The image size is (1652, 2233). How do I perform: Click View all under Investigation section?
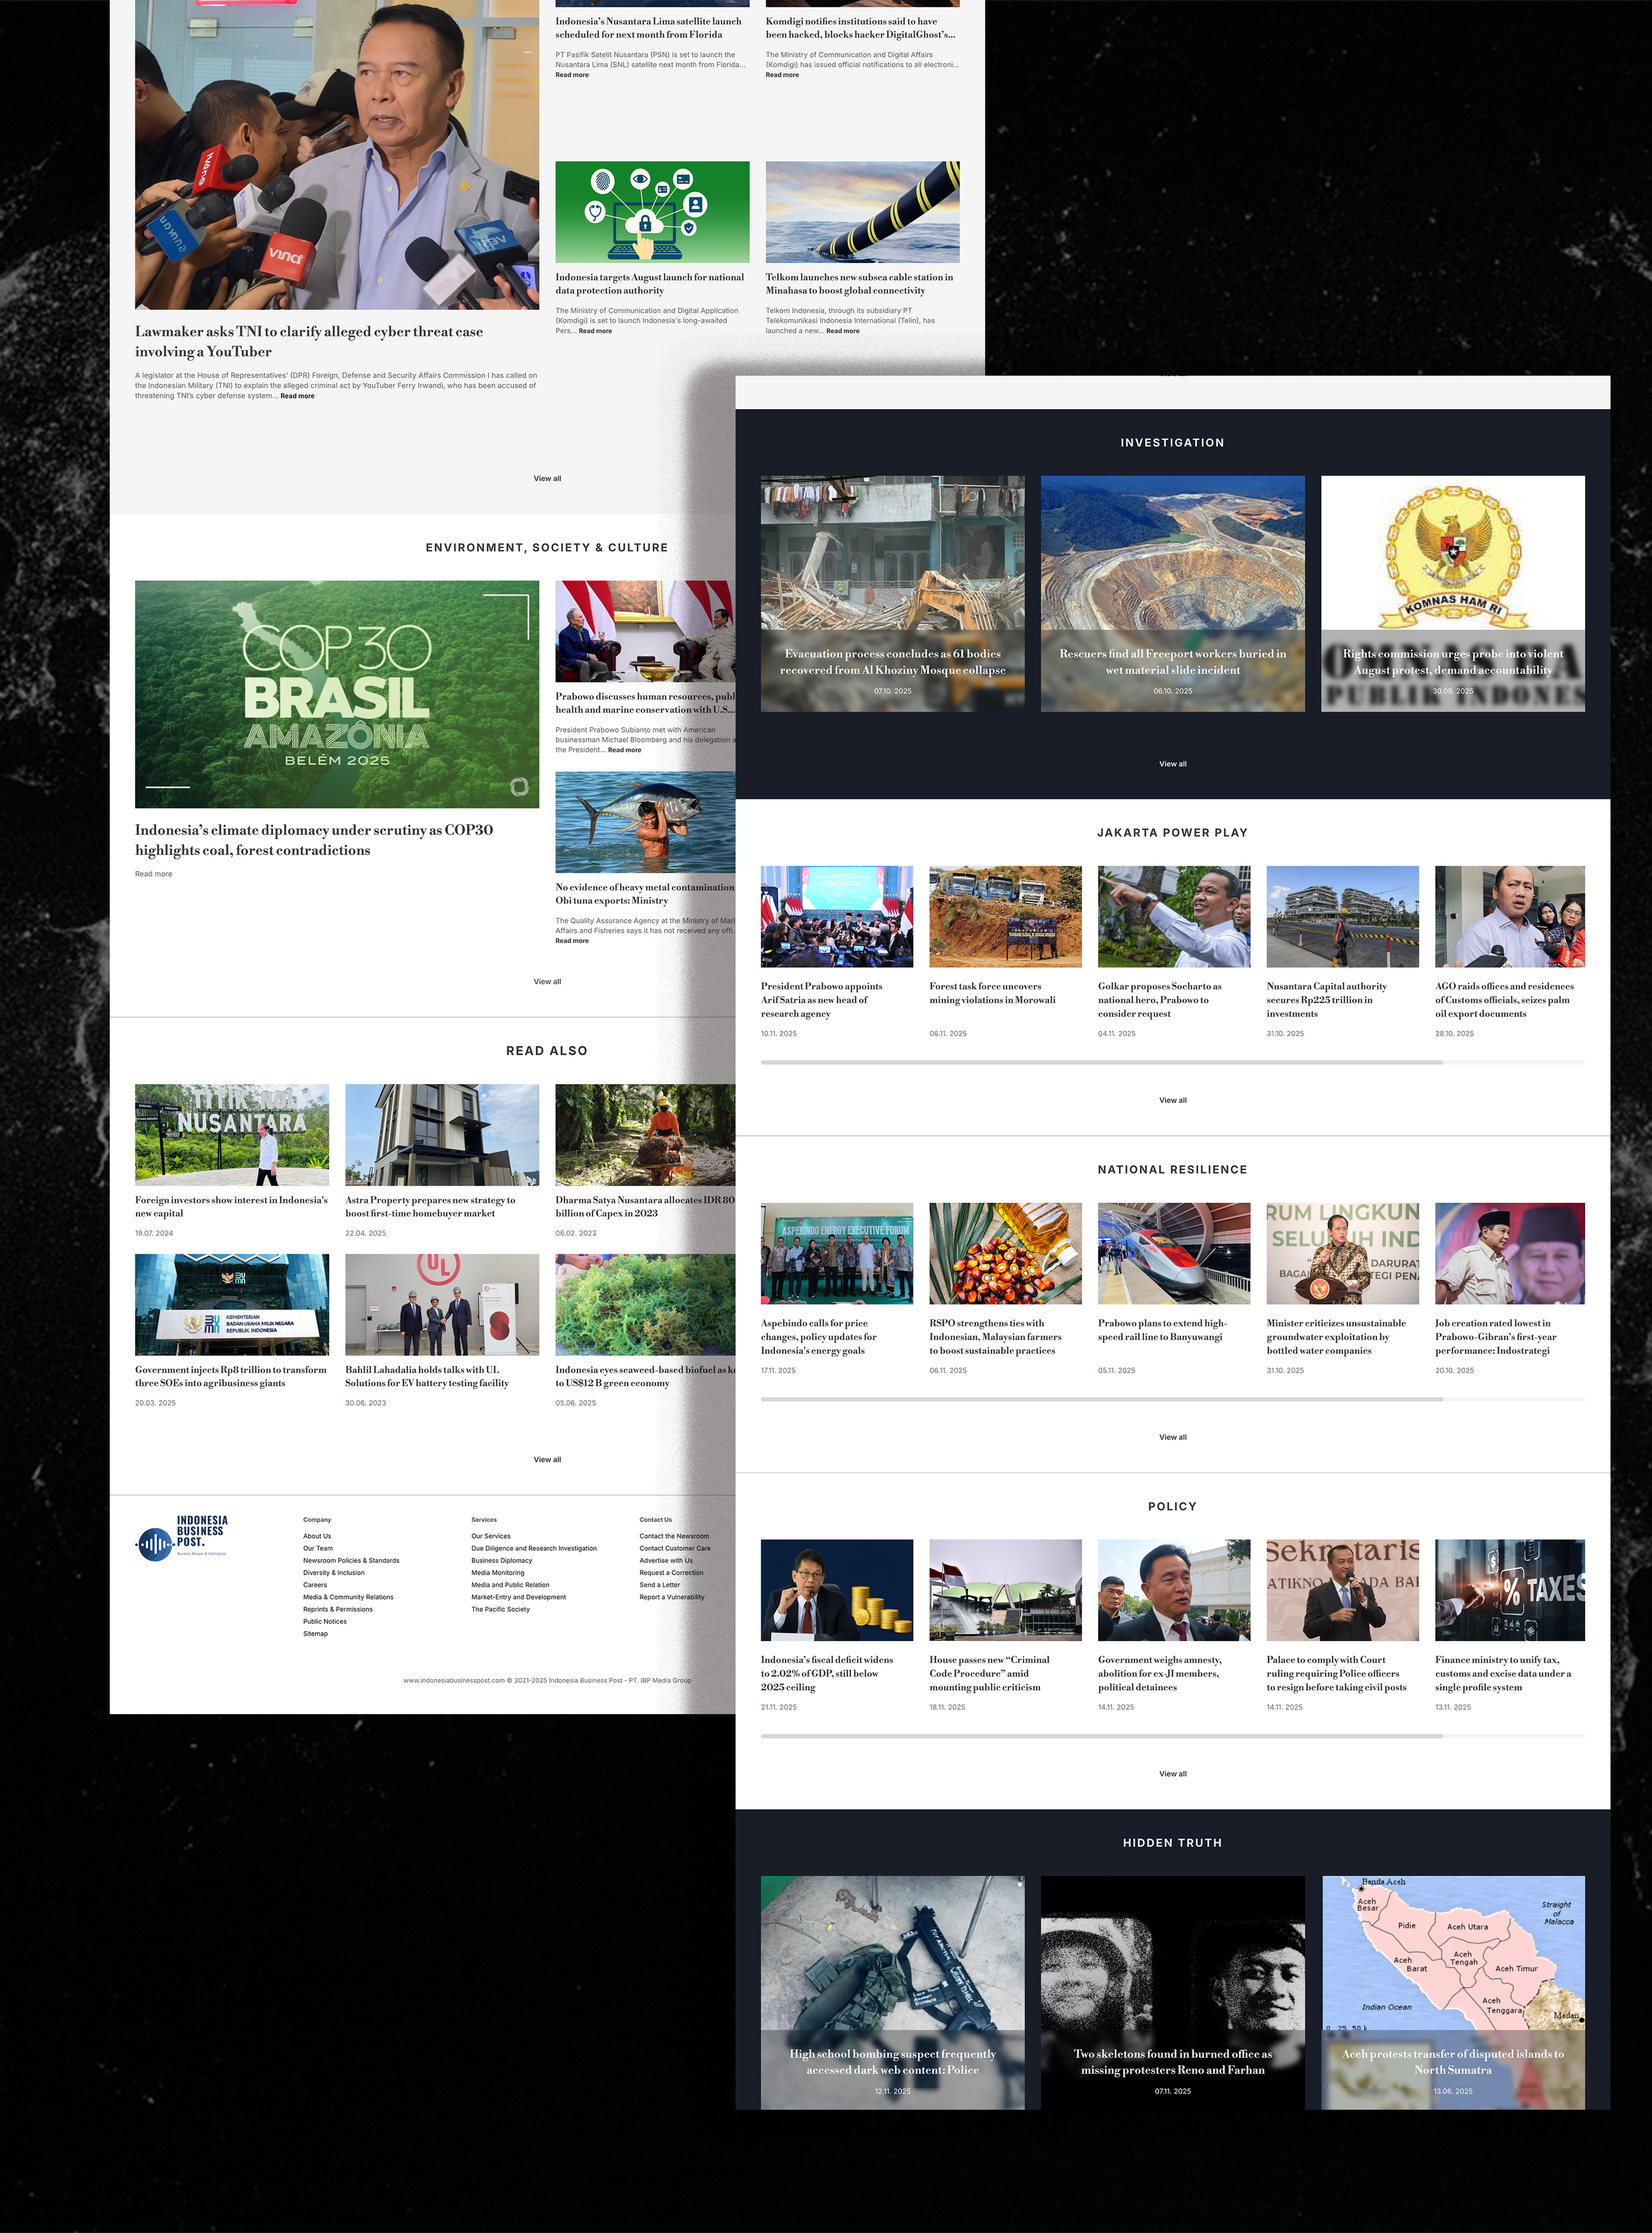[1172, 764]
